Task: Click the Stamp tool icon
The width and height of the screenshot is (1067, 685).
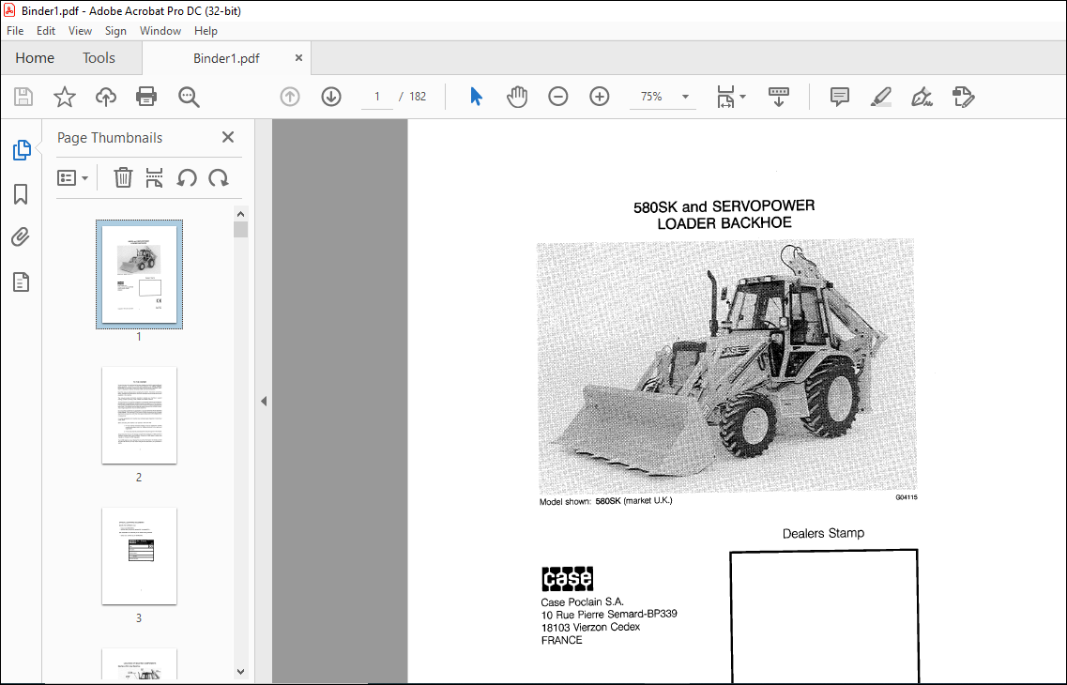Action: point(964,97)
